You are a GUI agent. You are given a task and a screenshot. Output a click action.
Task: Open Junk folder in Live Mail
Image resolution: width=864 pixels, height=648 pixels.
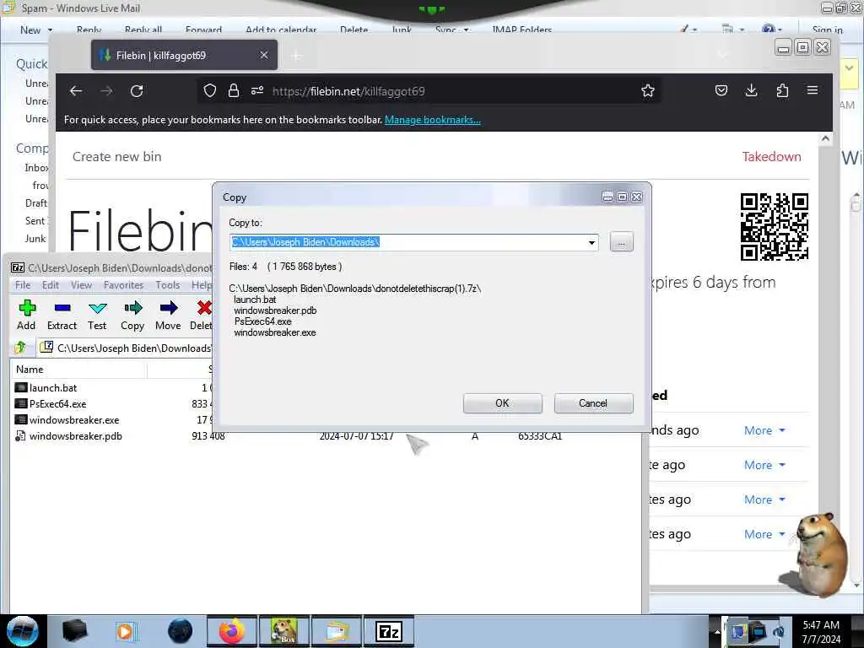(x=35, y=239)
